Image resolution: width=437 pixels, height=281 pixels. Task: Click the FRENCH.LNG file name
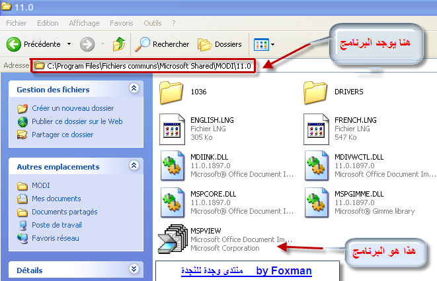(x=355, y=120)
